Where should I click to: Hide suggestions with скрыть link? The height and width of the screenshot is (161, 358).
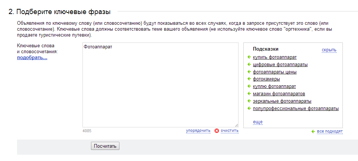click(329, 50)
